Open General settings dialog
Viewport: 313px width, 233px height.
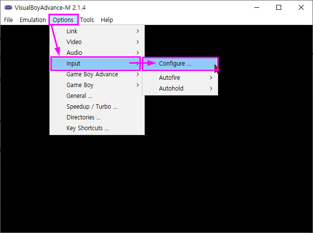pyautogui.click(x=97, y=96)
